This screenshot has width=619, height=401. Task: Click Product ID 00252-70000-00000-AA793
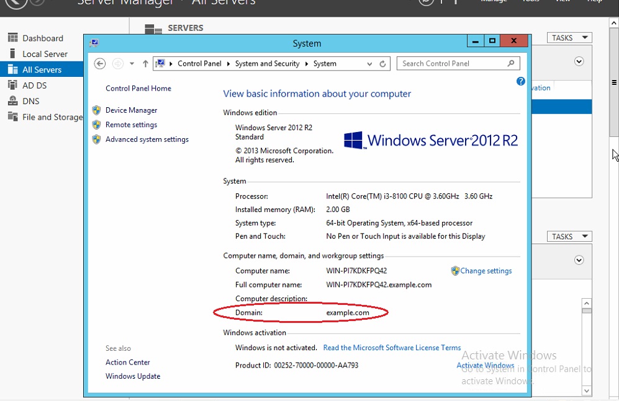tap(297, 366)
